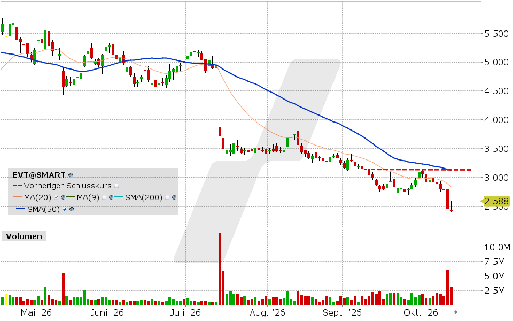
Task: Check the SMA(200) checkbox
Action: click(167, 197)
